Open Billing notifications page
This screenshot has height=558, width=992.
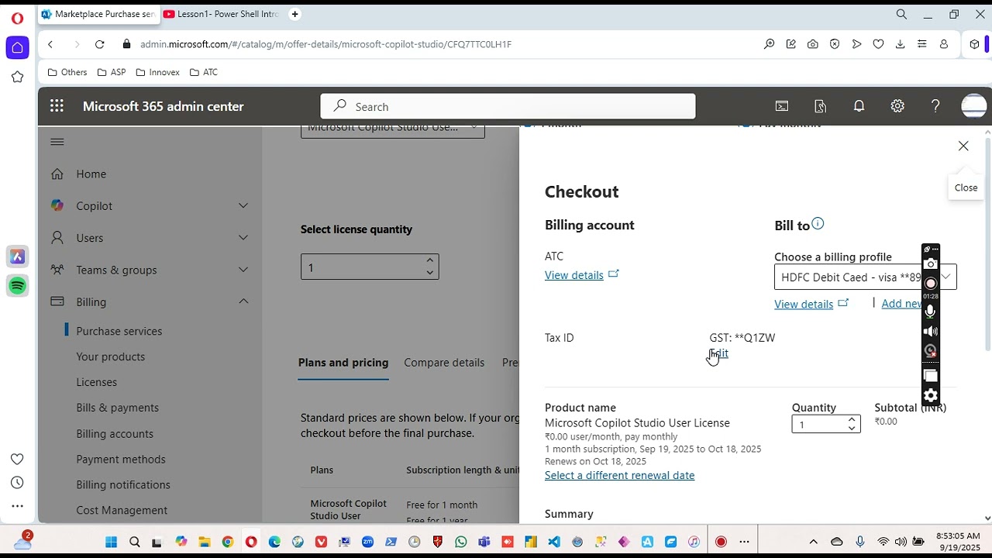click(x=123, y=485)
